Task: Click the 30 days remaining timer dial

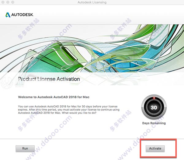Action: (154, 107)
